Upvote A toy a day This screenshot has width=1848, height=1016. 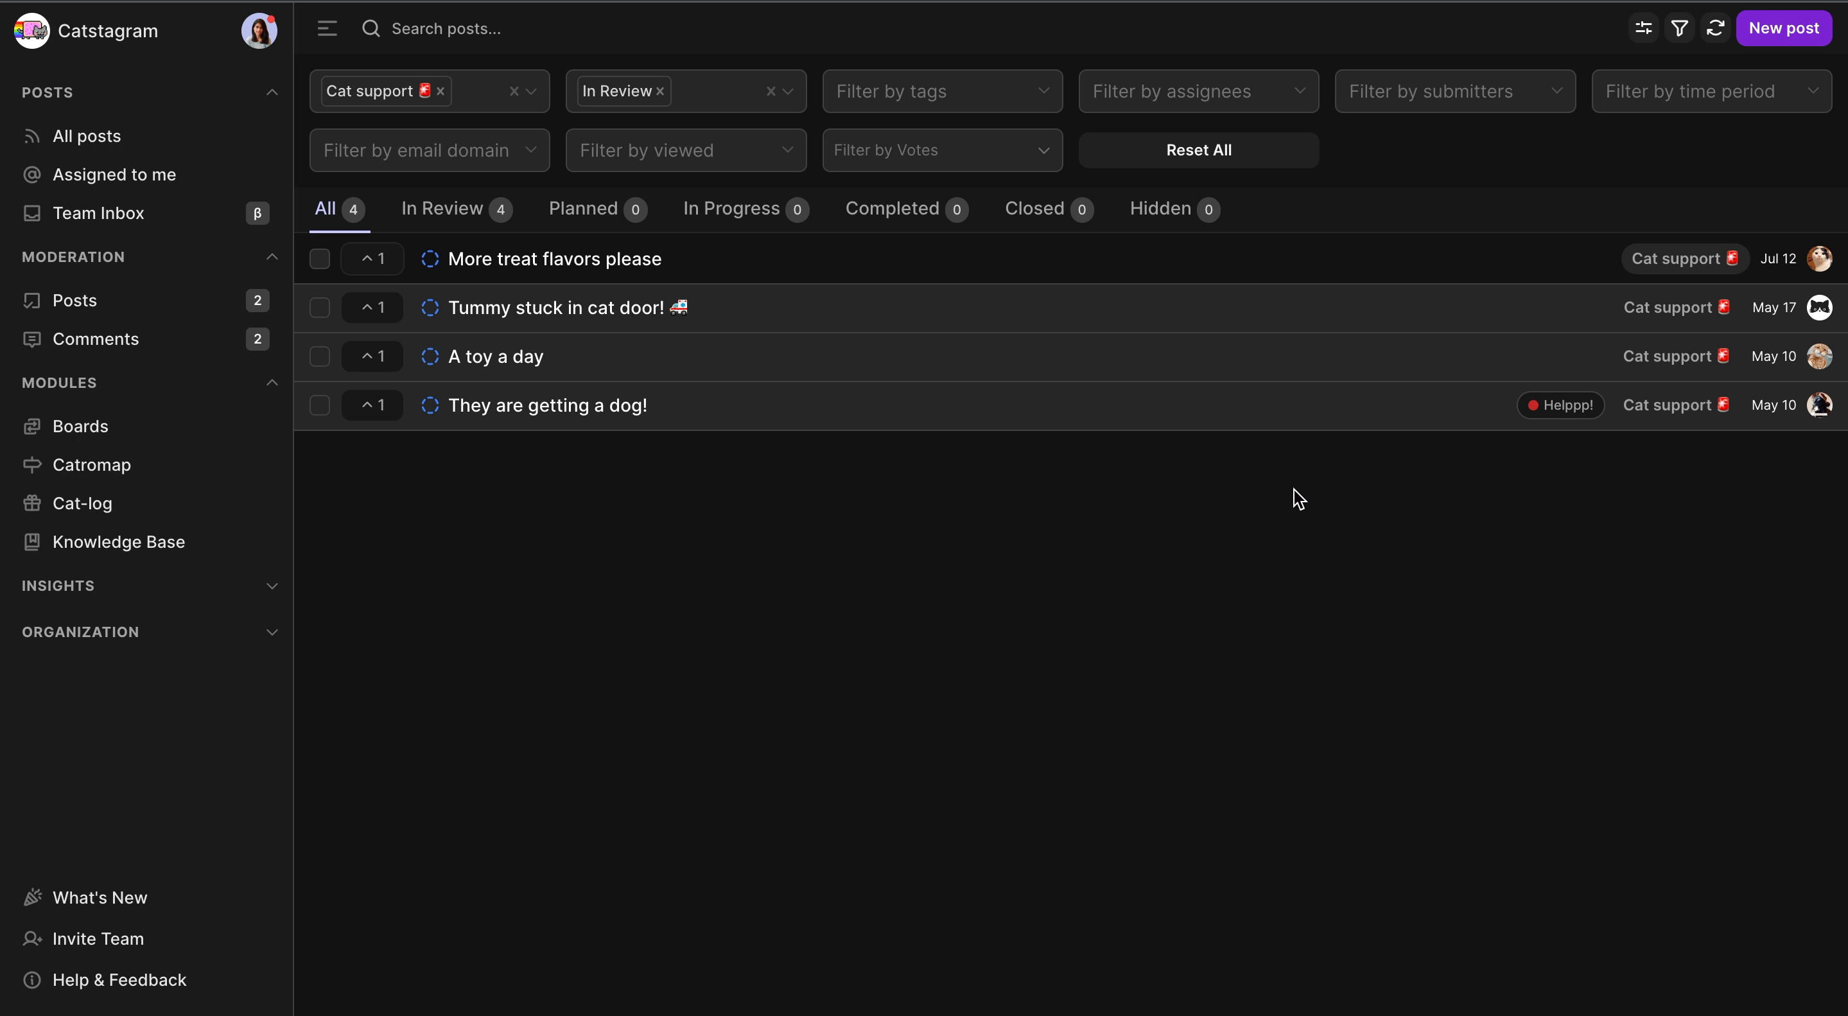click(x=372, y=356)
